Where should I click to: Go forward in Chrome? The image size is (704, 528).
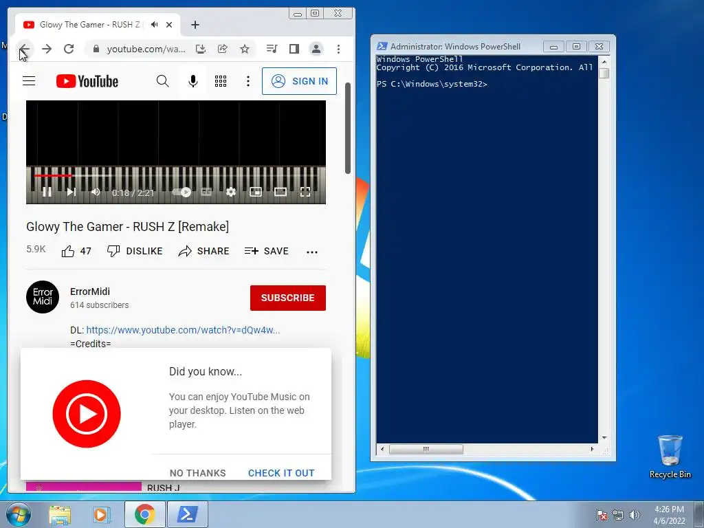click(47, 49)
